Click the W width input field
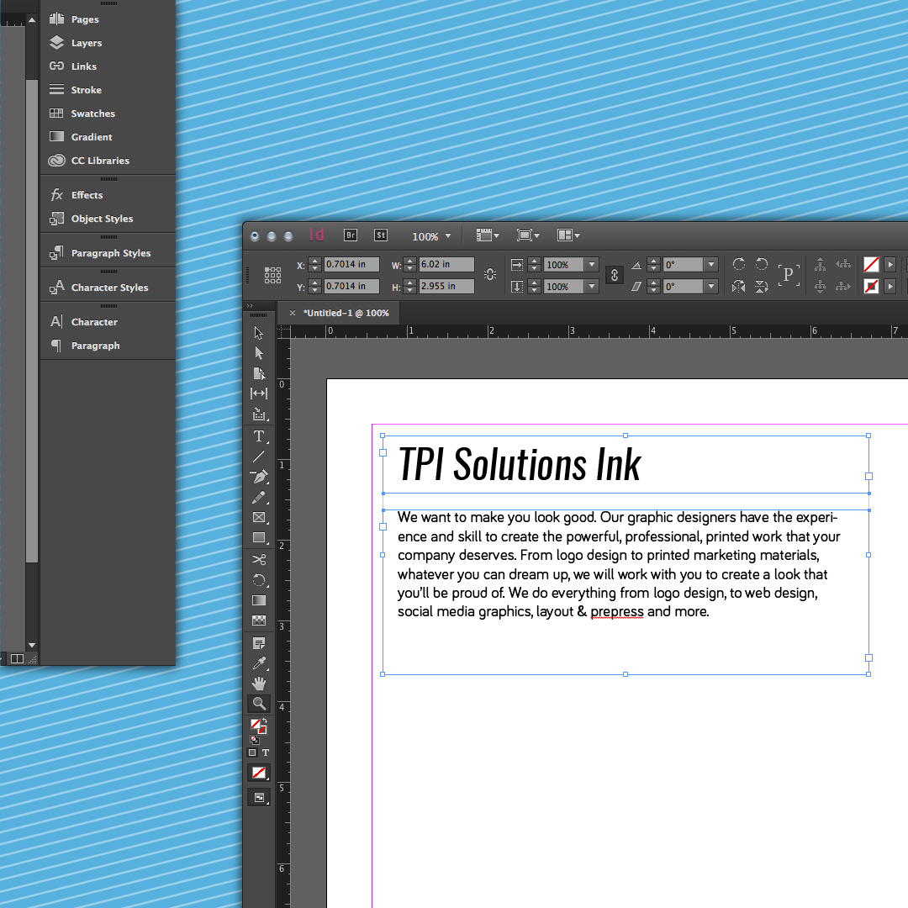Viewport: 908px width, 908px height. (x=446, y=264)
